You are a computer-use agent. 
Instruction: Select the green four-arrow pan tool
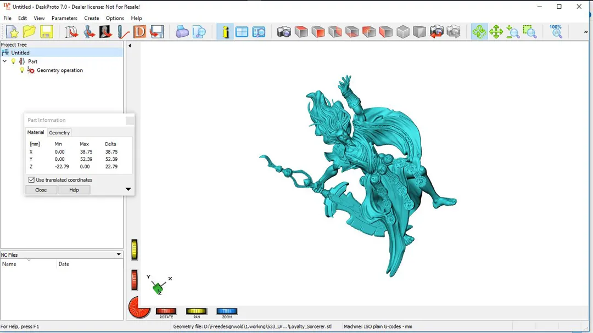(496, 32)
